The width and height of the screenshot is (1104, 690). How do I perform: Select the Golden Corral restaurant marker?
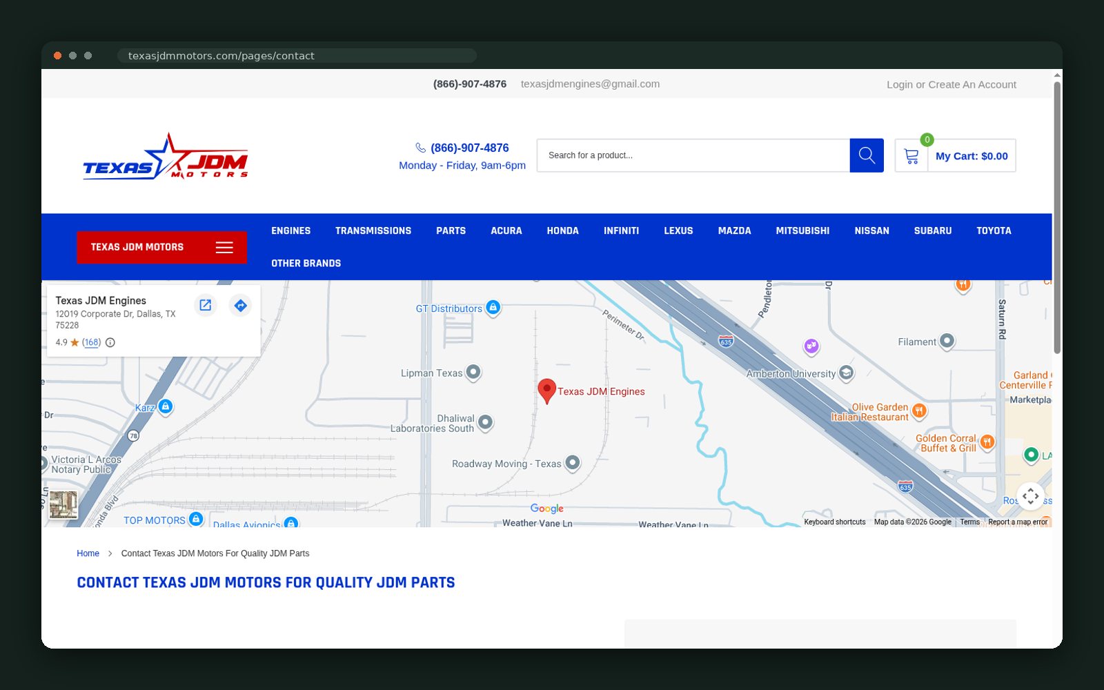pyautogui.click(x=987, y=442)
